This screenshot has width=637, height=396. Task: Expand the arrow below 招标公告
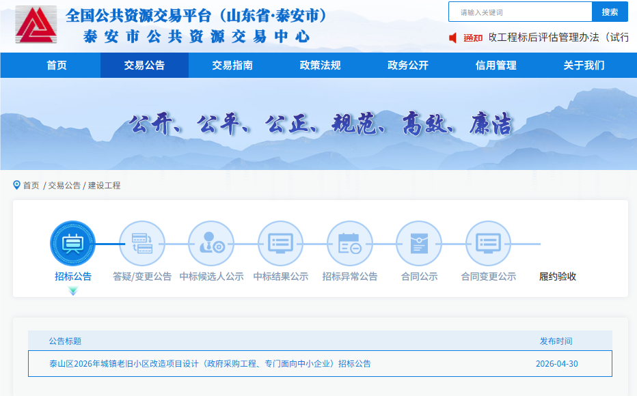click(x=73, y=291)
